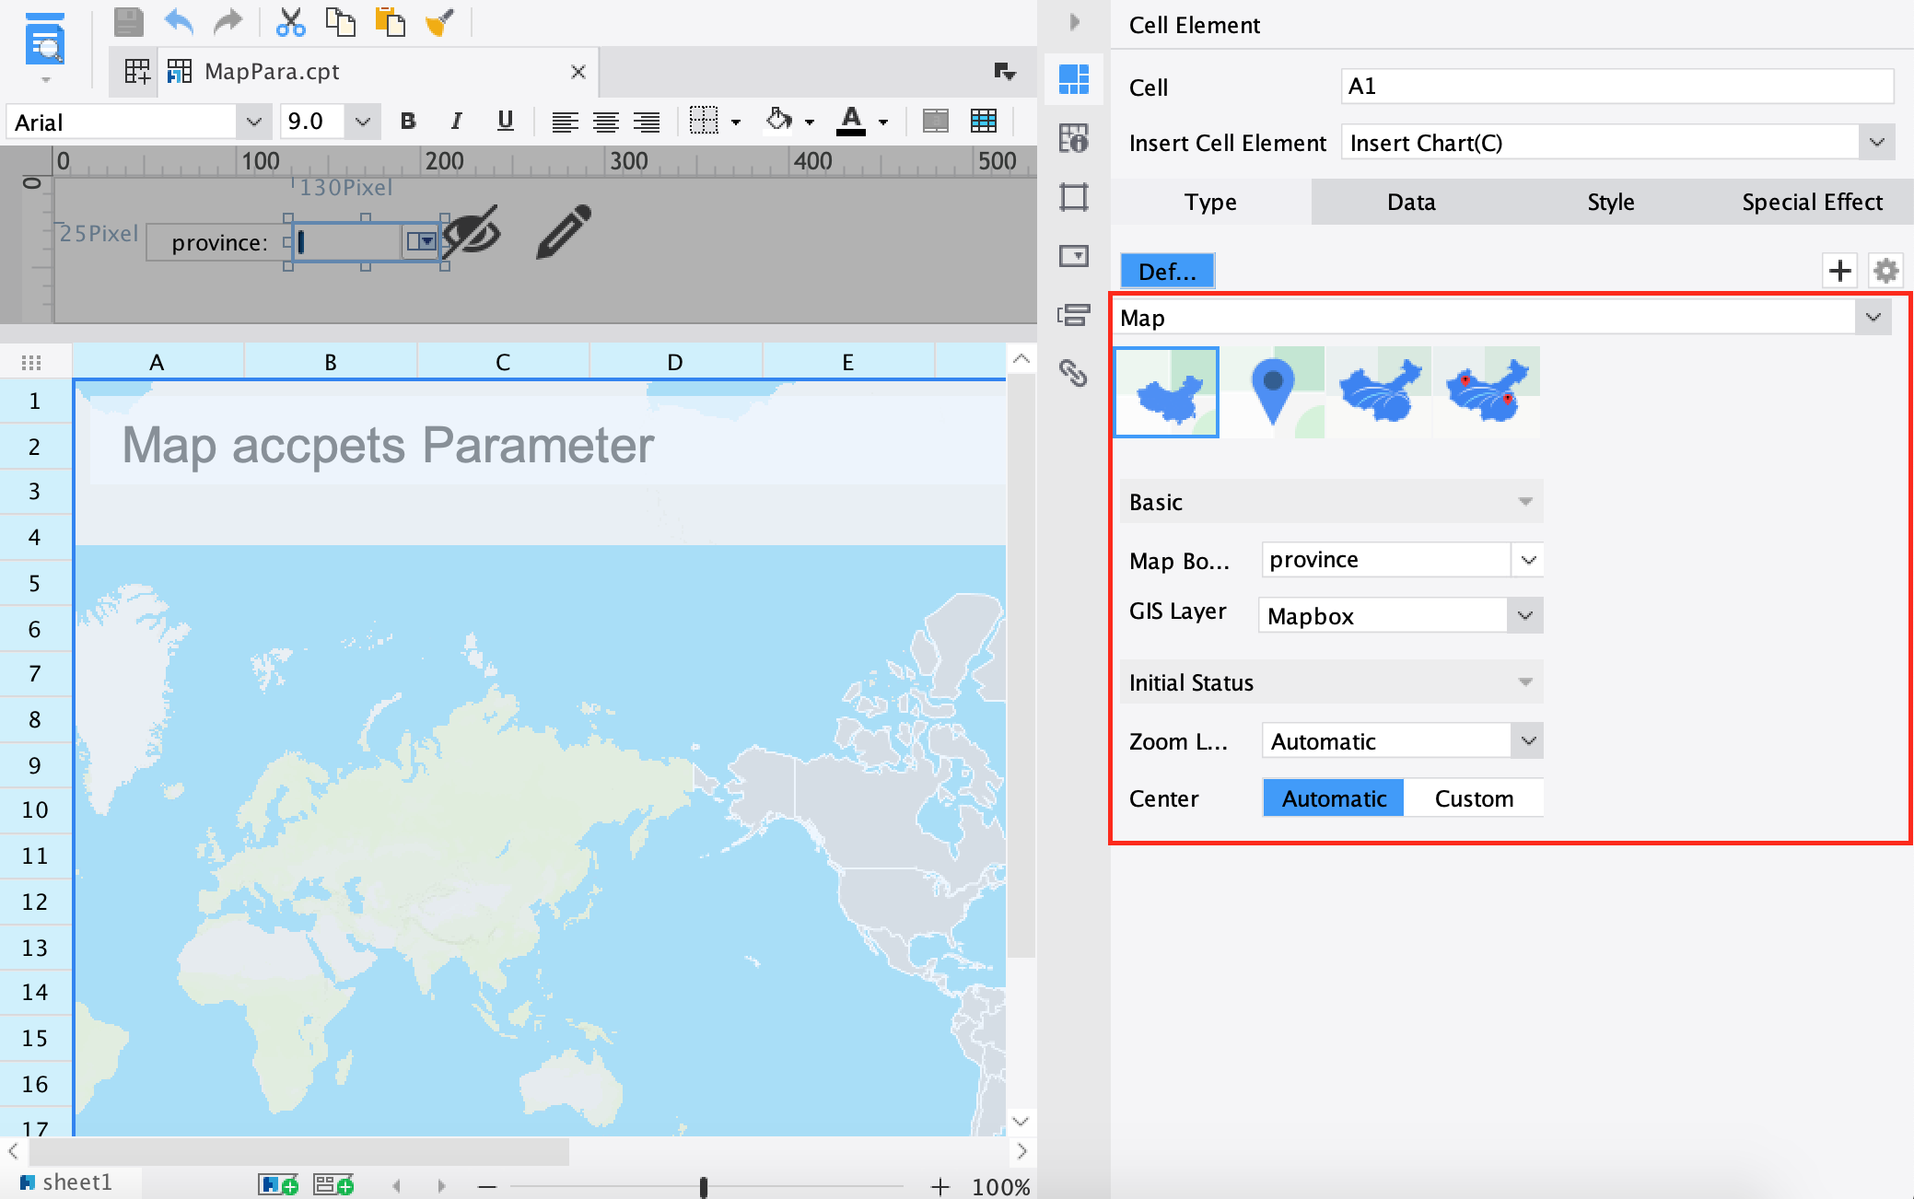Expand the Map chart type dropdown
Image resolution: width=1914 pixels, height=1199 pixels.
click(1873, 317)
